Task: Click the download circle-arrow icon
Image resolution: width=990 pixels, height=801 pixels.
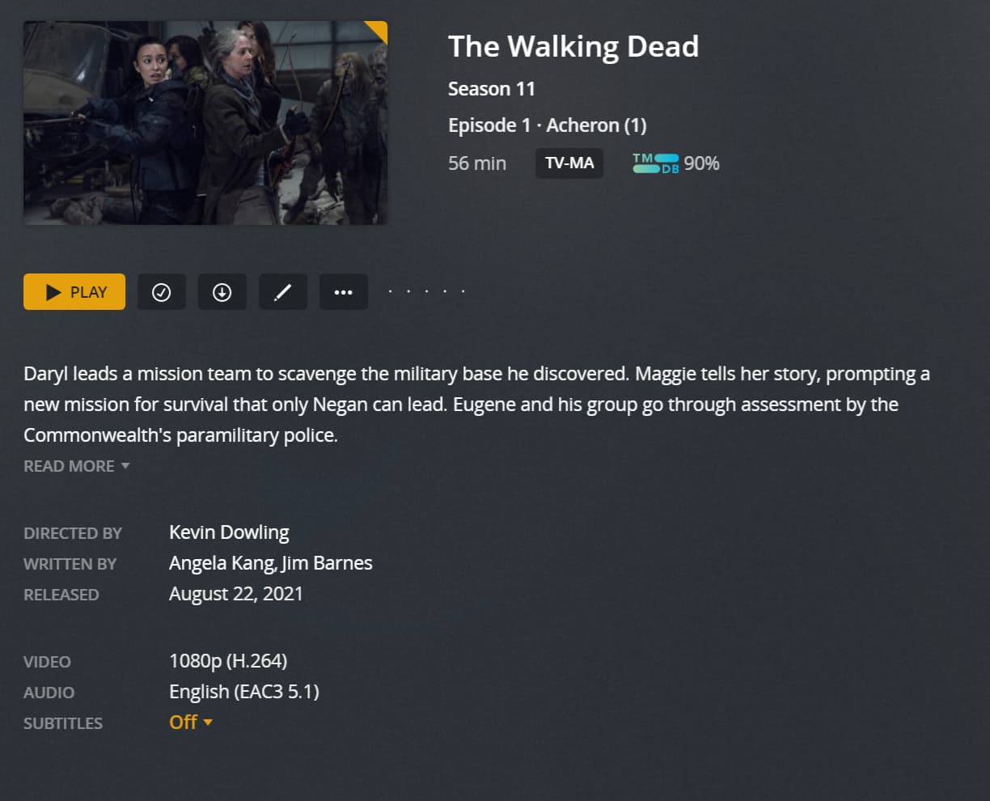Action: (222, 292)
